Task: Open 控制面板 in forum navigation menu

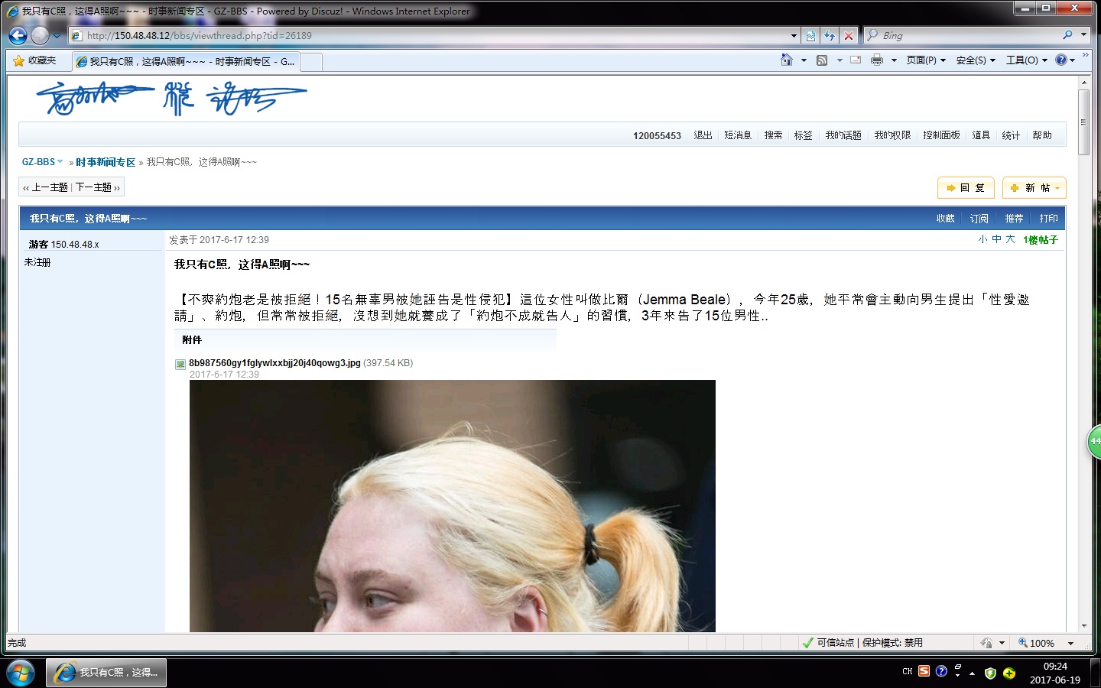Action: click(x=941, y=135)
